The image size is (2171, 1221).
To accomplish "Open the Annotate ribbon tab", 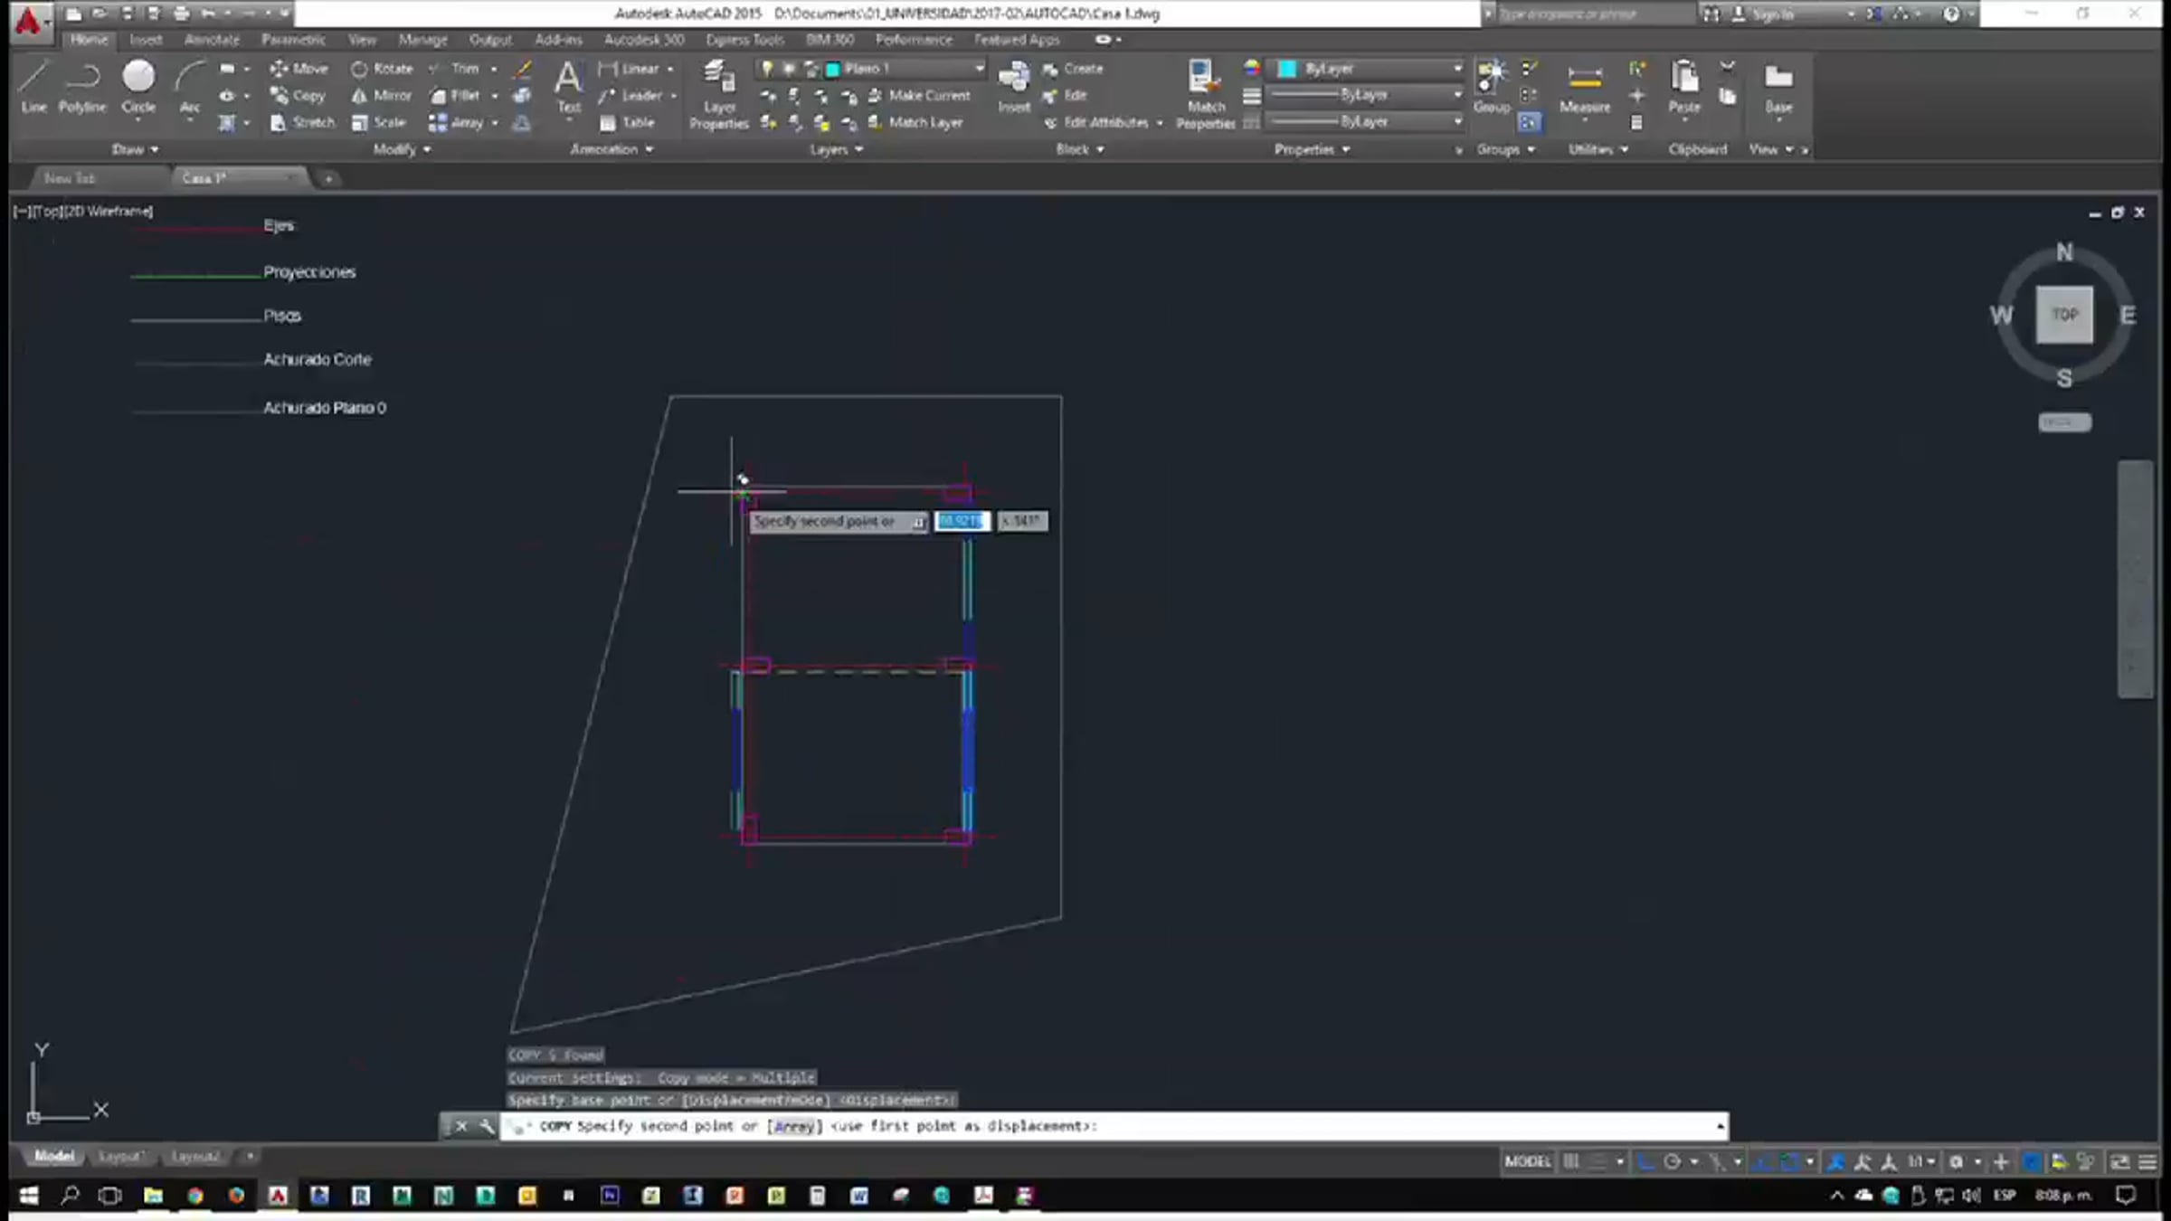I will click(x=212, y=40).
